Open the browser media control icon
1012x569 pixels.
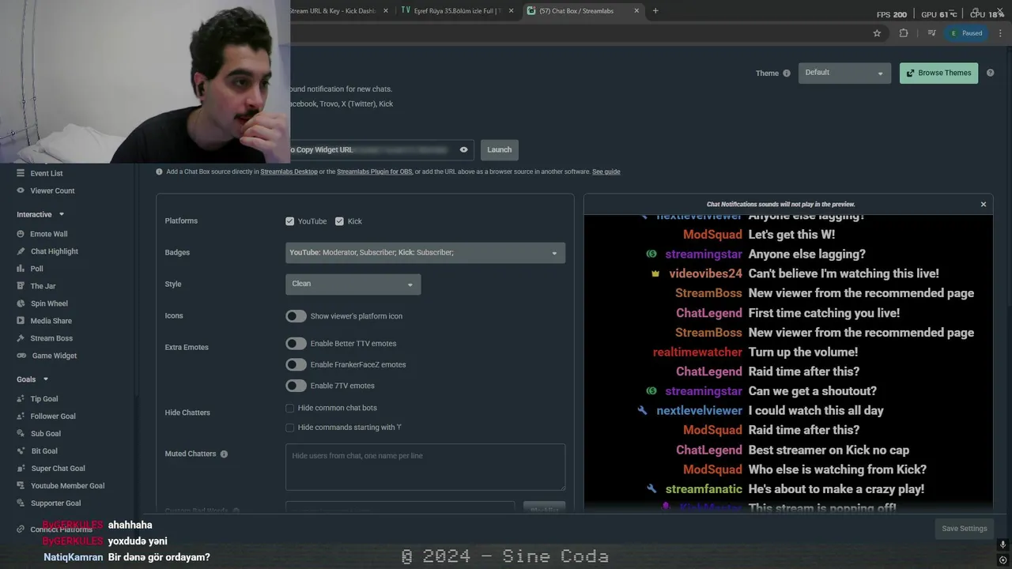pyautogui.click(x=931, y=33)
